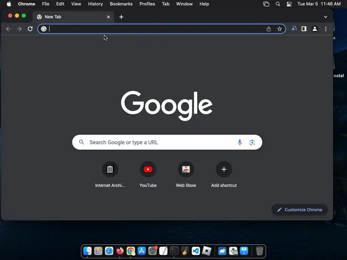This screenshot has height=260, width=347.
Task: Reload the current page
Action: tap(30, 29)
